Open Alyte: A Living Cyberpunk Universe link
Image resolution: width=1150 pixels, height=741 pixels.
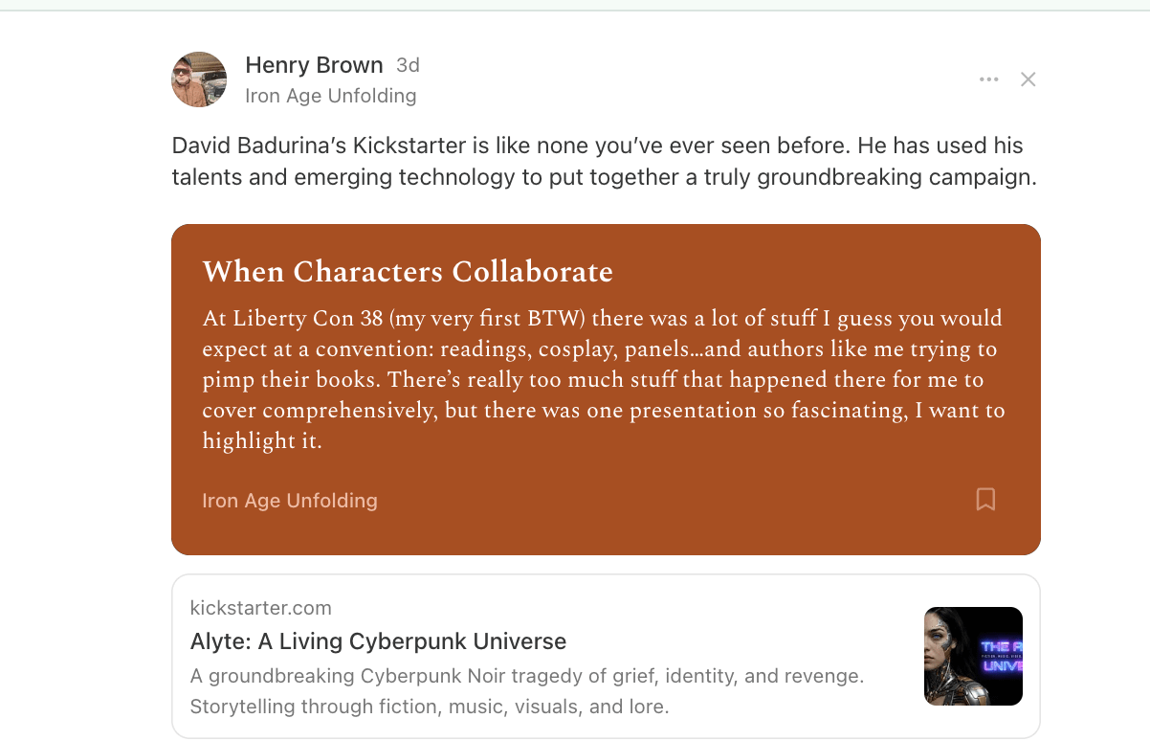tap(378, 641)
